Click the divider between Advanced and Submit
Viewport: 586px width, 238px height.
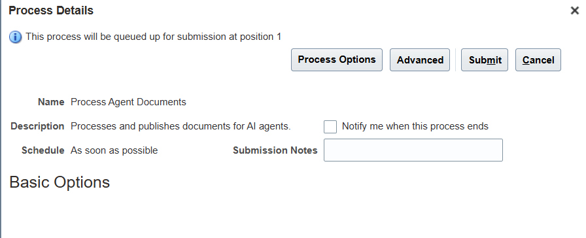click(x=456, y=59)
